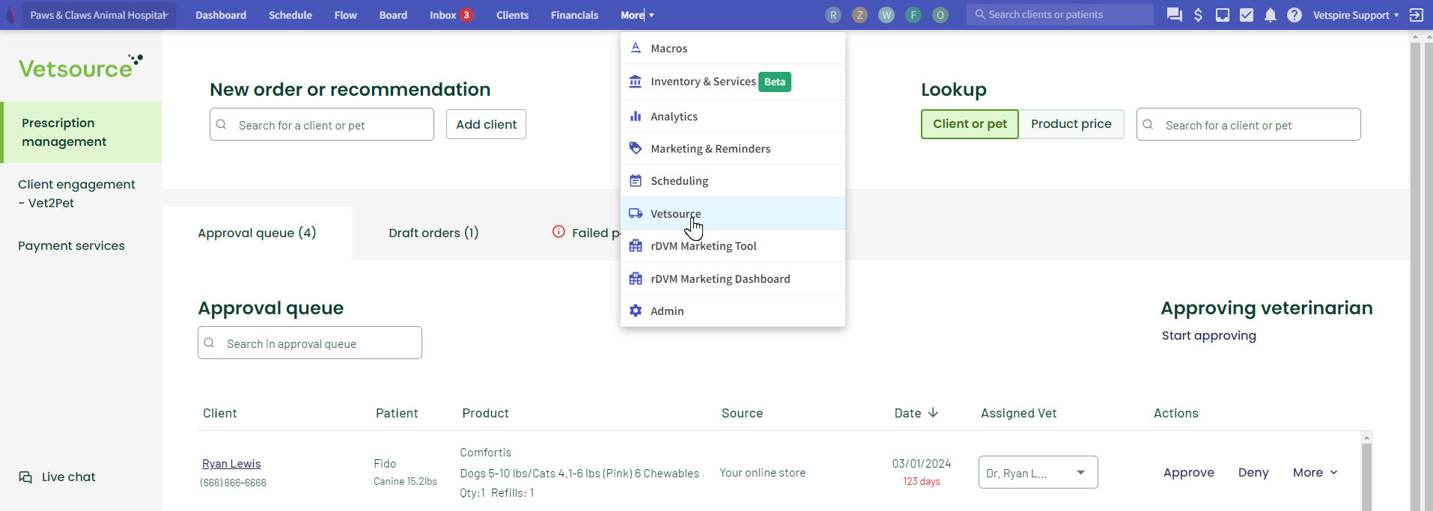Screen dimensions: 1433x511
Task: Expand the Dr. Ryan L... assigned vet dropdown
Action: (x=1080, y=473)
